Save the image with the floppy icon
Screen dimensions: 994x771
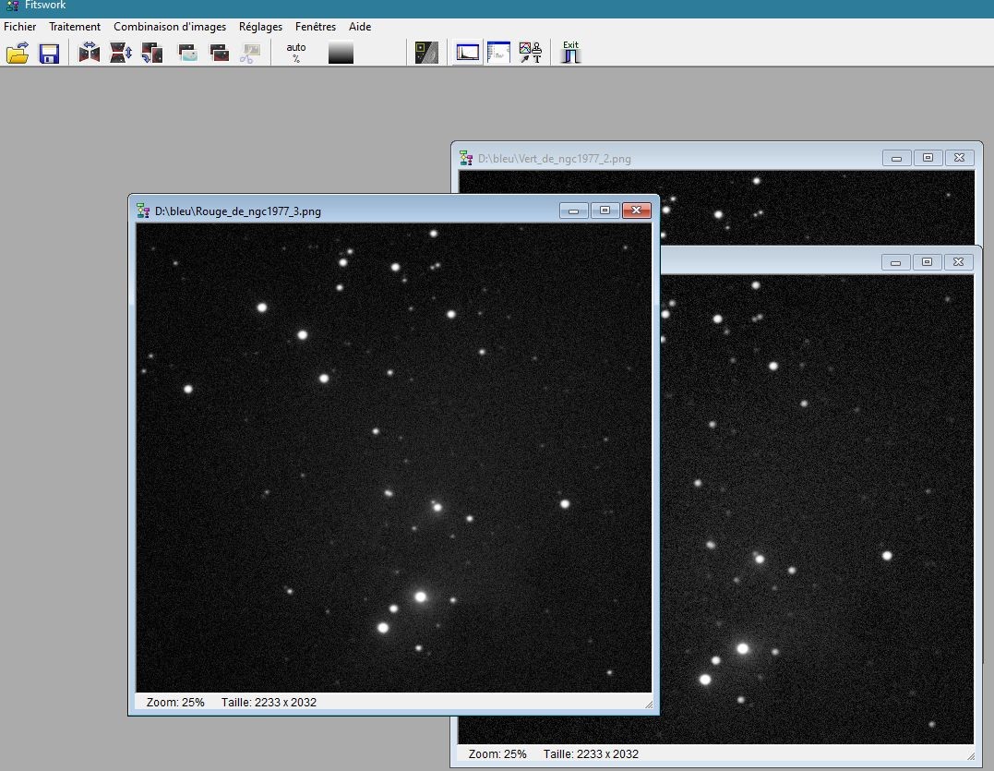[x=50, y=54]
